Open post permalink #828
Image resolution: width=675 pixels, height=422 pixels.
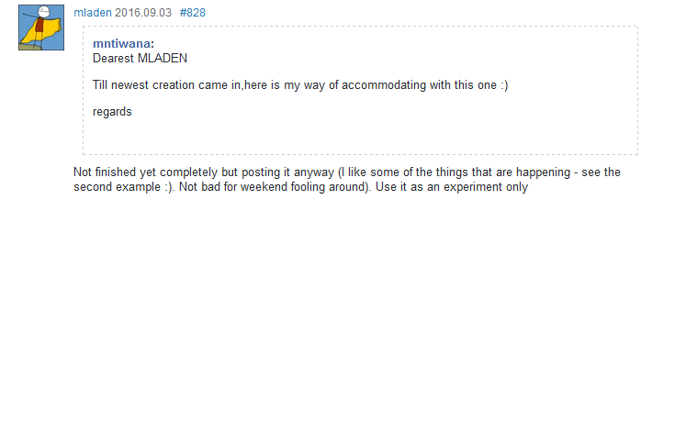[192, 13]
